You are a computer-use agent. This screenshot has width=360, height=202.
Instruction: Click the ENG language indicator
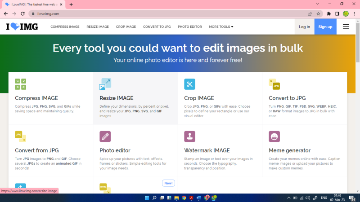[x=324, y=198]
